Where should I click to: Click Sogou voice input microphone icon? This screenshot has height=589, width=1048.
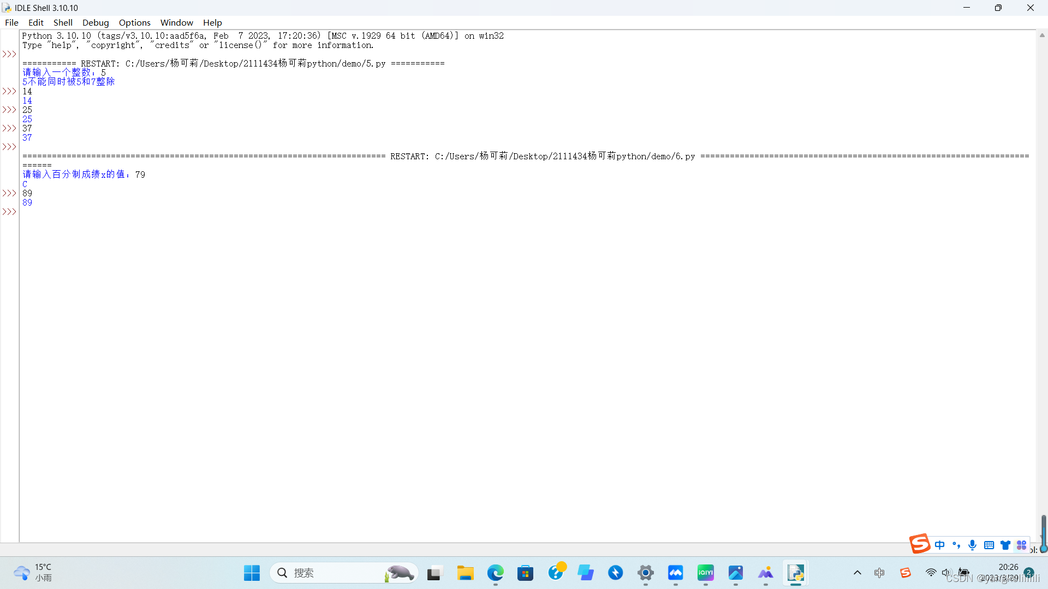(973, 545)
